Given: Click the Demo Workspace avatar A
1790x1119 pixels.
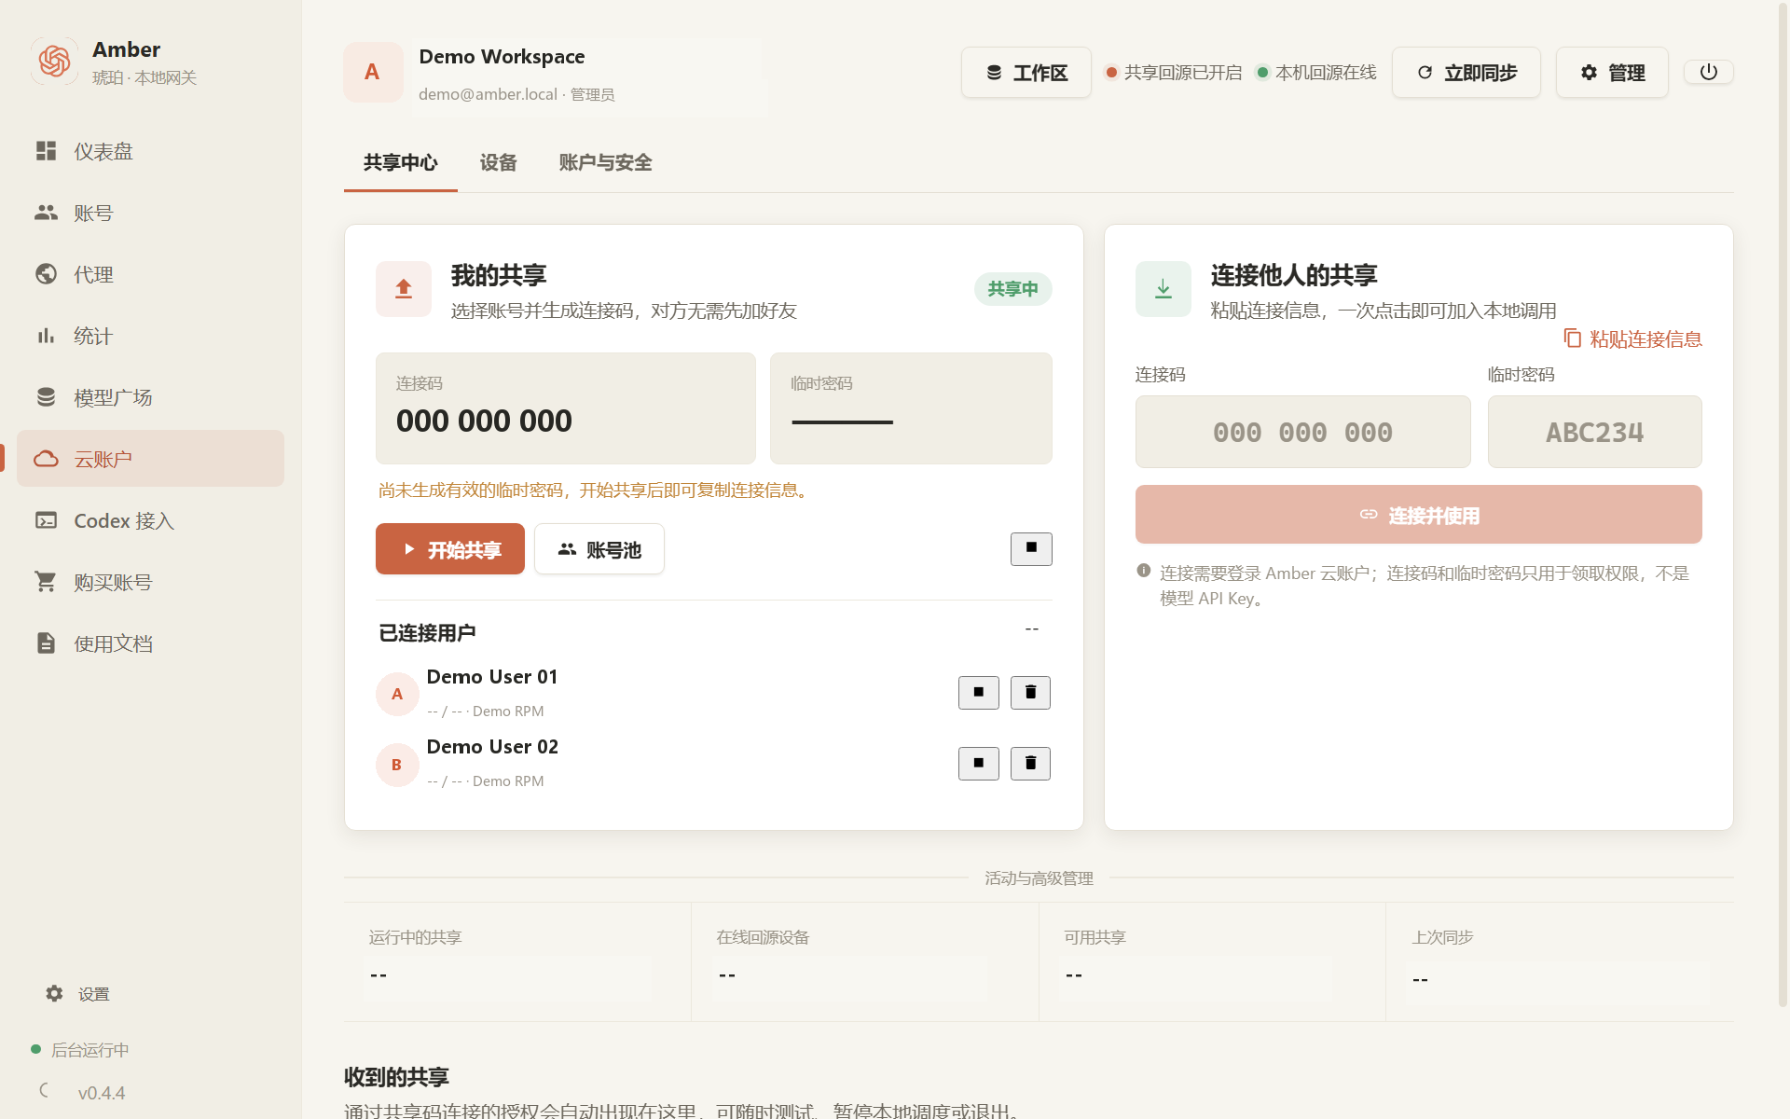Looking at the screenshot, I should pyautogui.click(x=373, y=72).
